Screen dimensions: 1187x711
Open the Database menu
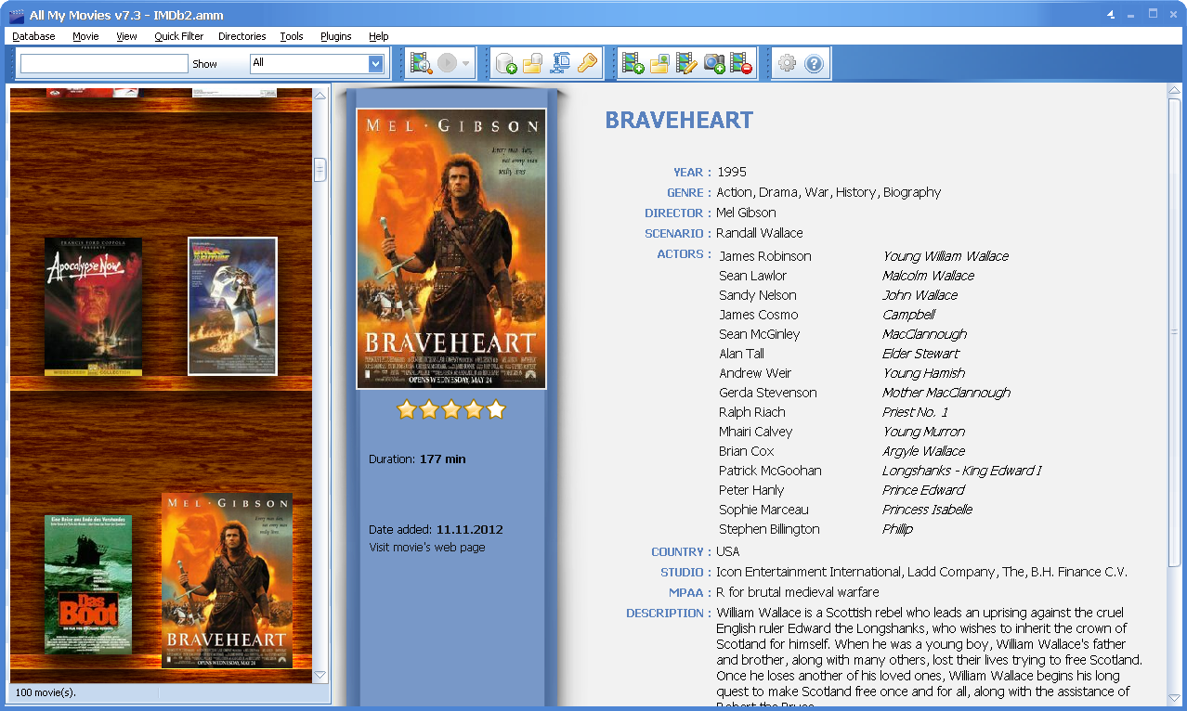(33, 36)
